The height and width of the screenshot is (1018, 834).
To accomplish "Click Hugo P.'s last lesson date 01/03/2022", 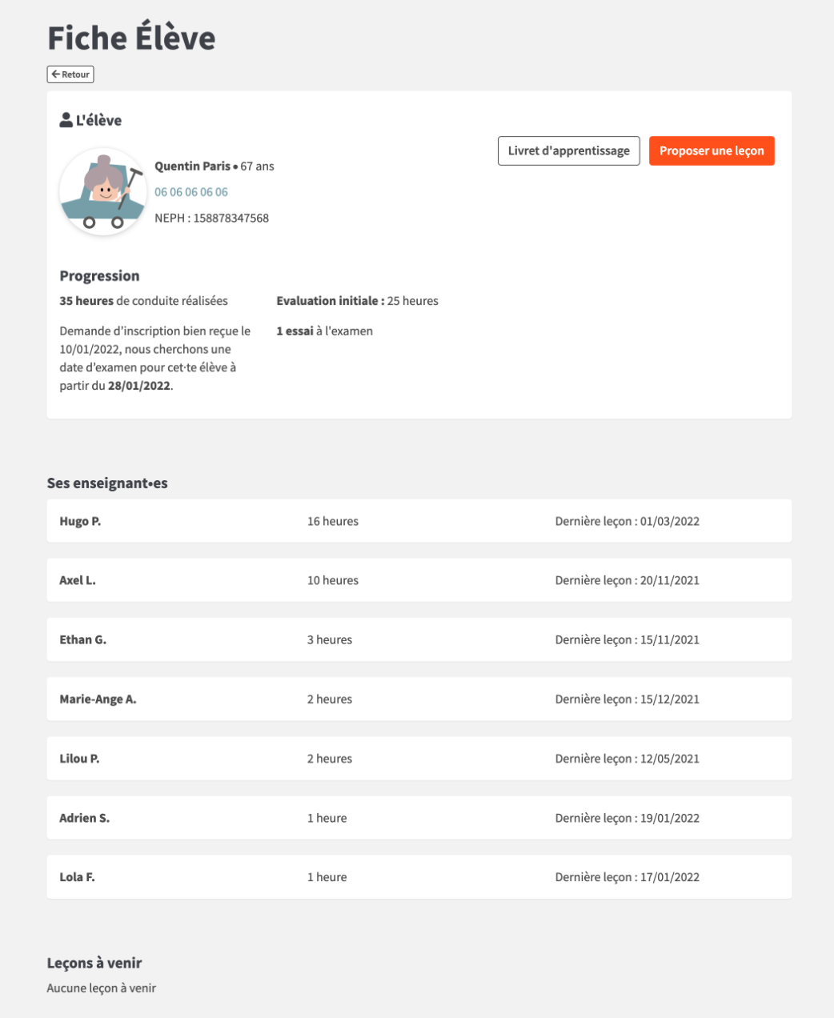I will click(670, 521).
